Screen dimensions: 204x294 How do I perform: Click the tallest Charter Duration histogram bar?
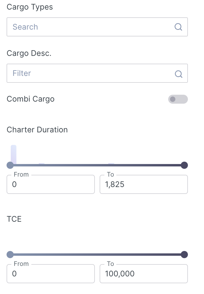pyautogui.click(x=13, y=154)
